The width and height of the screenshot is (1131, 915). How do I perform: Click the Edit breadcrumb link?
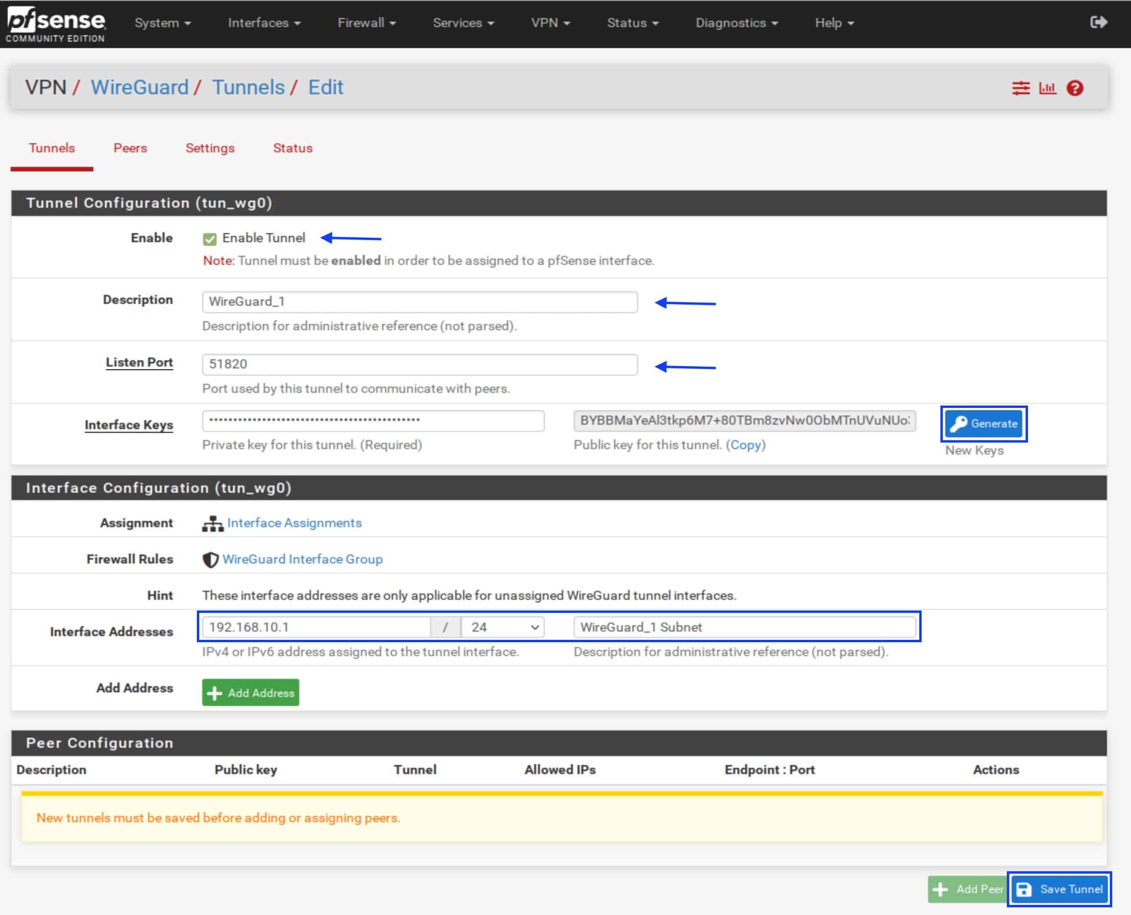pyautogui.click(x=326, y=88)
